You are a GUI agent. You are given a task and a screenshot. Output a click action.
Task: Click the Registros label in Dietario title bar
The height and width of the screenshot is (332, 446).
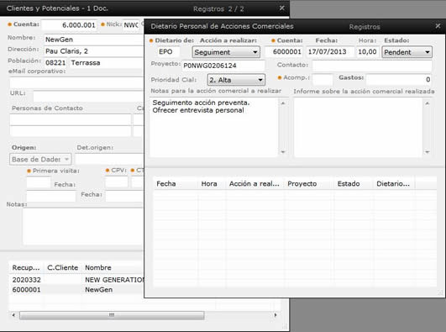(x=365, y=27)
